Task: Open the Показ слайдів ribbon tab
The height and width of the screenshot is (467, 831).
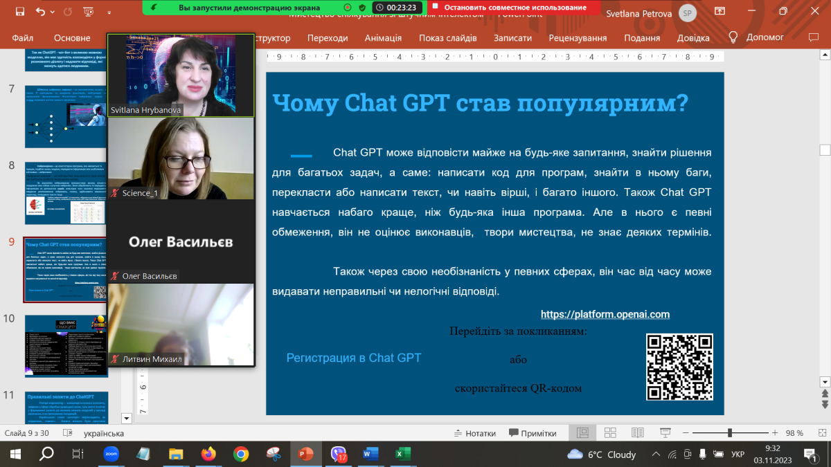Action: click(x=447, y=38)
